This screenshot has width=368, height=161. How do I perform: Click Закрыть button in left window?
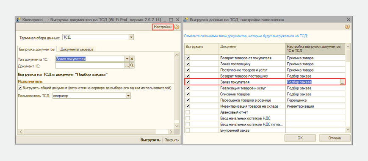(x=172, y=140)
